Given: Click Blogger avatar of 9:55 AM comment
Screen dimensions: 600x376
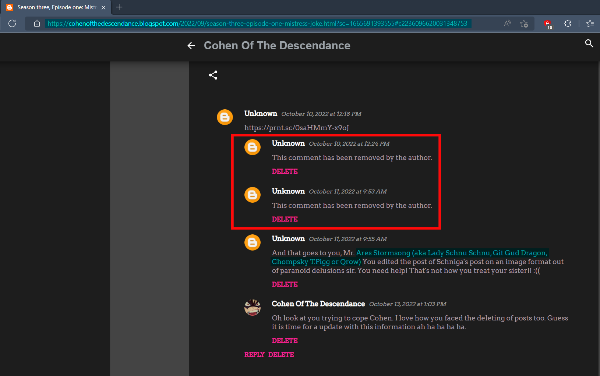Looking at the screenshot, I should tap(253, 242).
